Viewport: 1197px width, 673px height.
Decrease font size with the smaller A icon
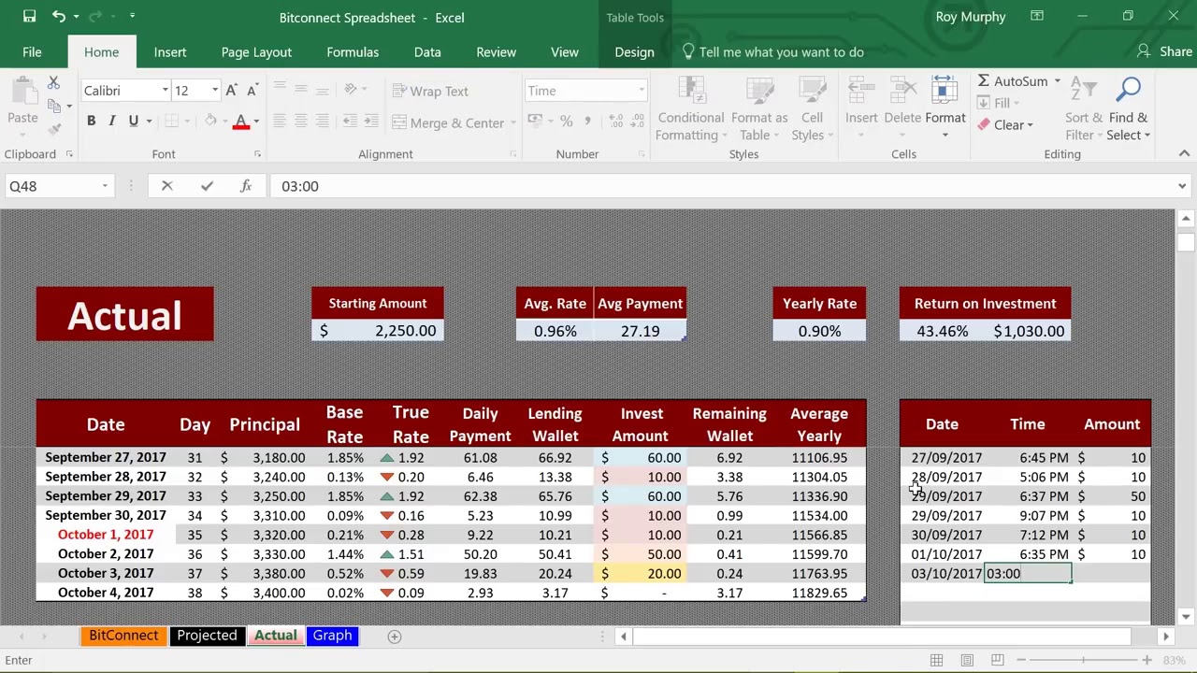coord(253,91)
